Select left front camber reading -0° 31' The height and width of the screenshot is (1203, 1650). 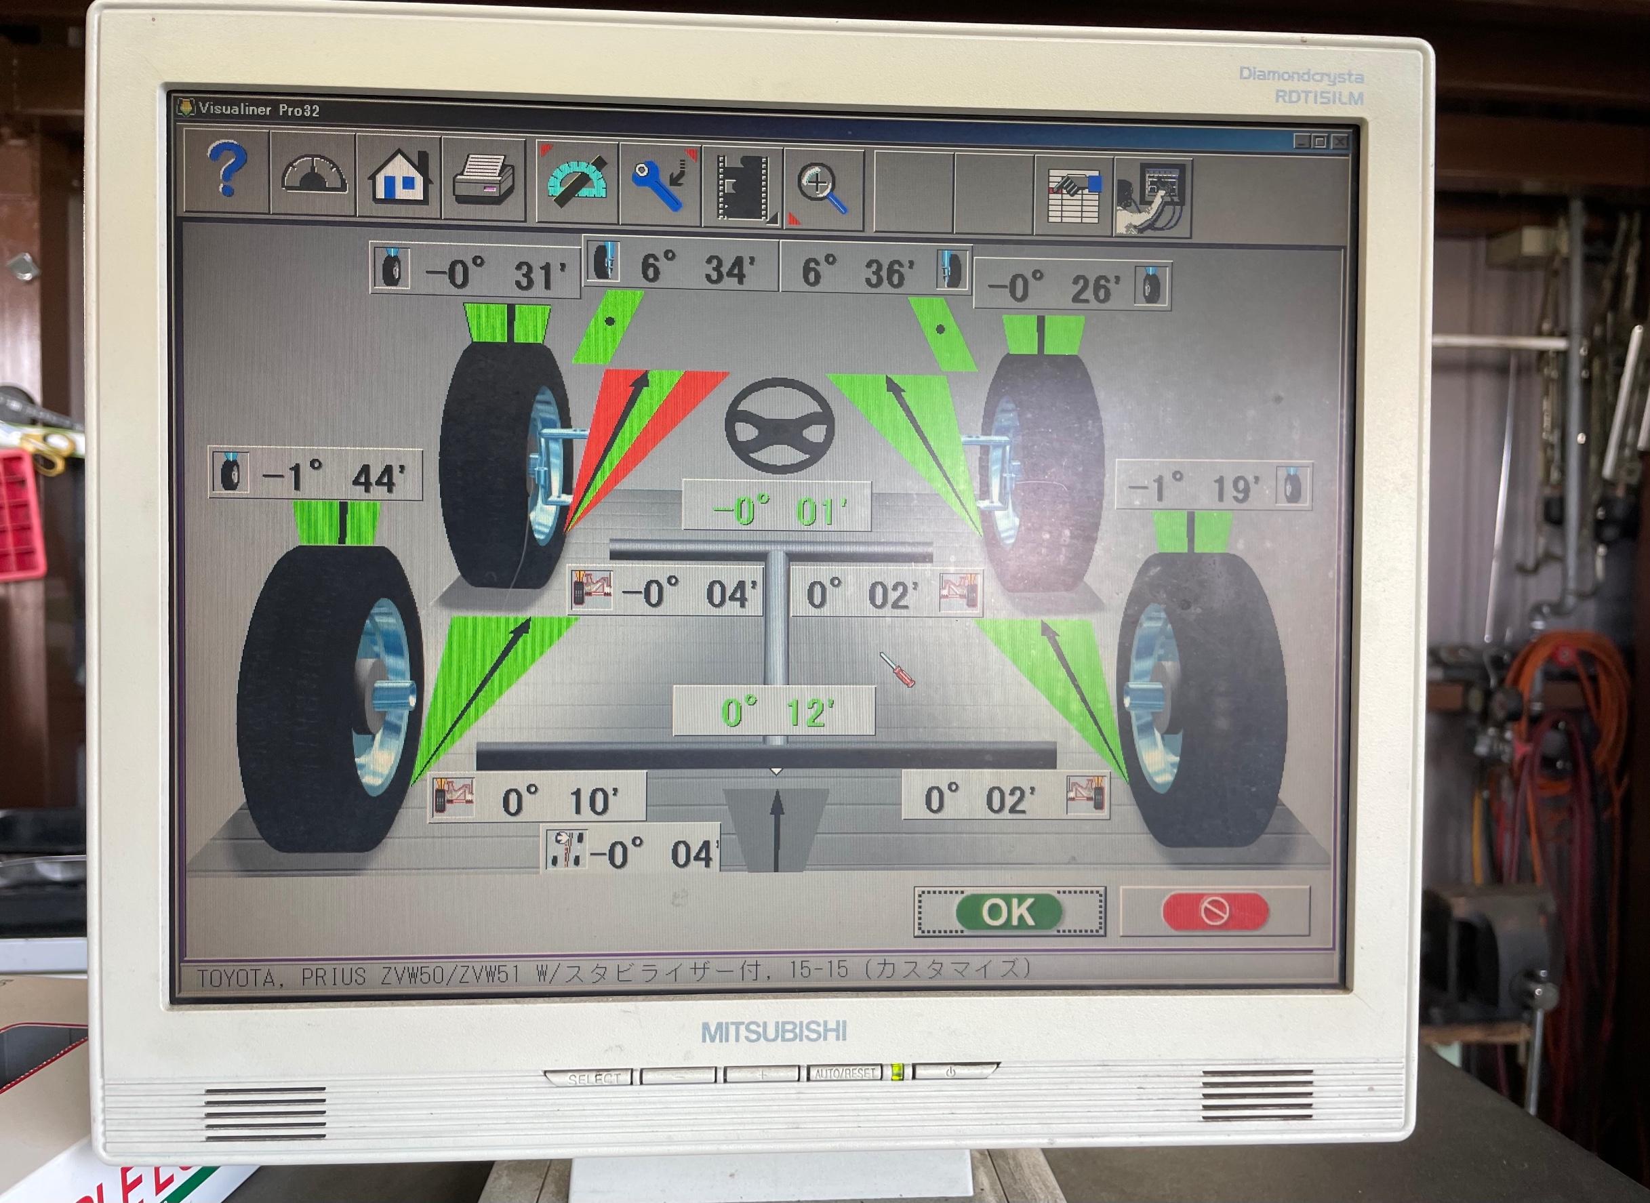click(x=475, y=272)
